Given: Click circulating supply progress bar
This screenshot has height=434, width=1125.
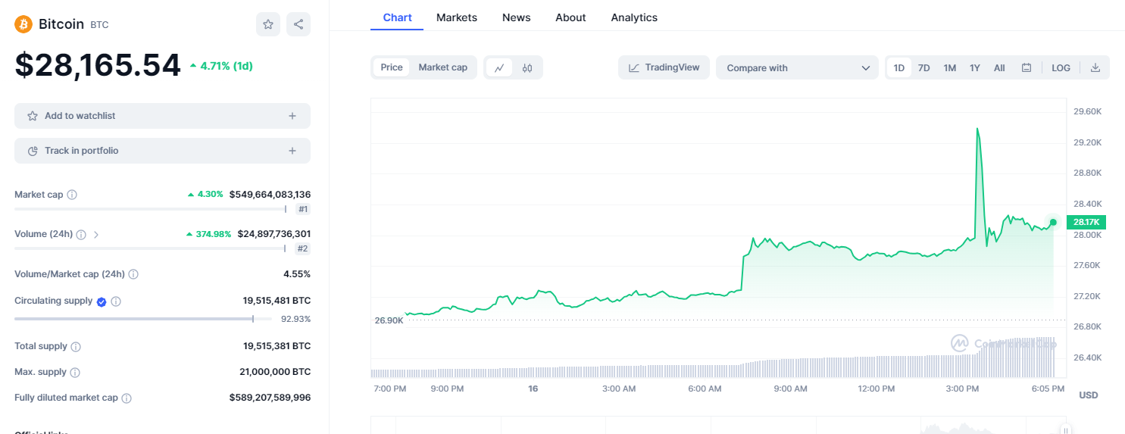Looking at the screenshot, I should point(143,319).
